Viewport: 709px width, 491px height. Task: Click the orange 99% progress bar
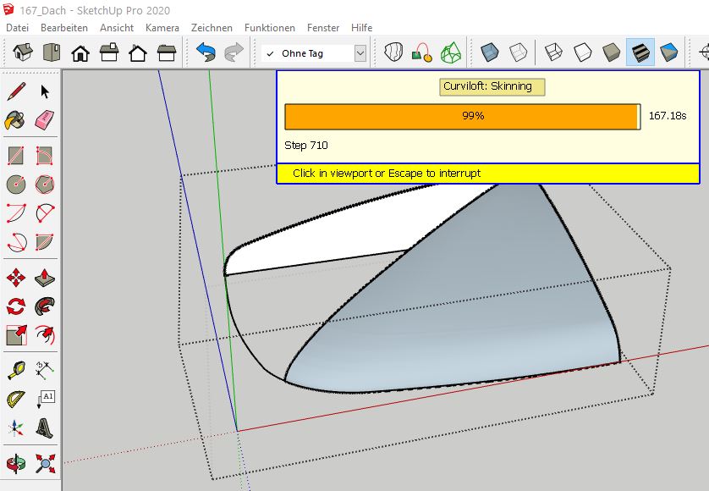click(462, 116)
